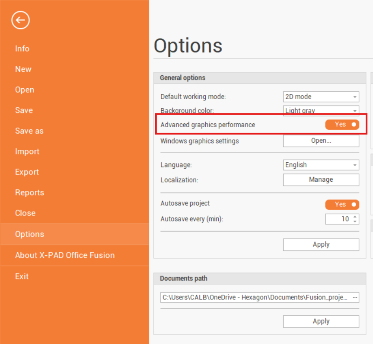Expand the Default working mode dropdown
373x344 pixels.
pos(321,97)
